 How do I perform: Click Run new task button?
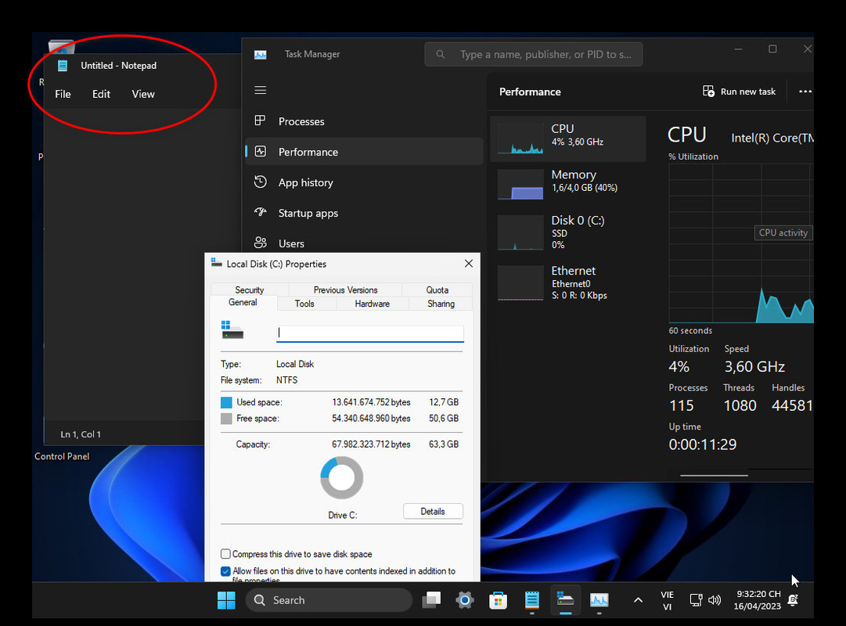coord(739,92)
